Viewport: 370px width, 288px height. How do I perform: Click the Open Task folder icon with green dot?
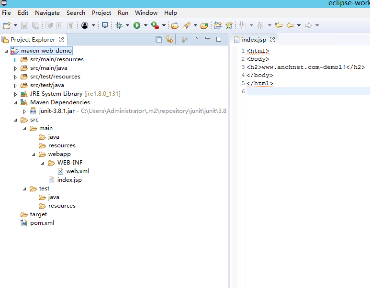click(204, 25)
